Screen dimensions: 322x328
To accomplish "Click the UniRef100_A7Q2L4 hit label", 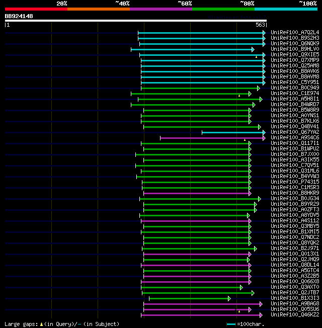I will point(295,32).
